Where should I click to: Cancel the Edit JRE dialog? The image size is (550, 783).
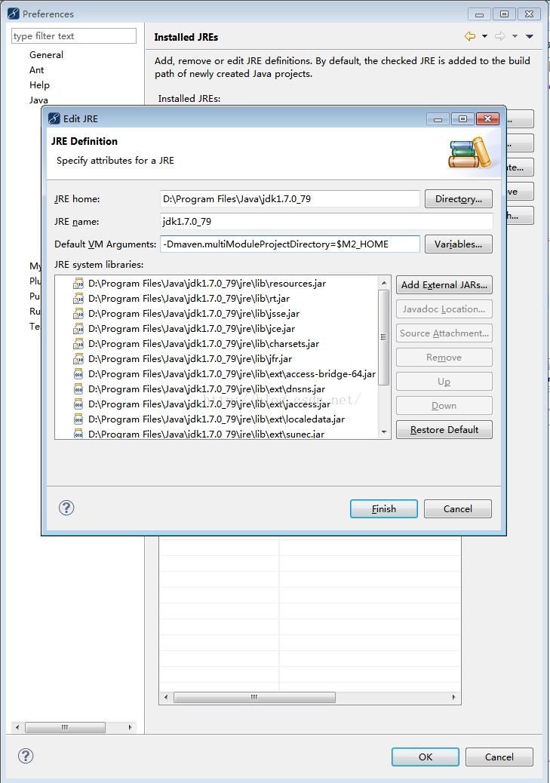tap(458, 509)
